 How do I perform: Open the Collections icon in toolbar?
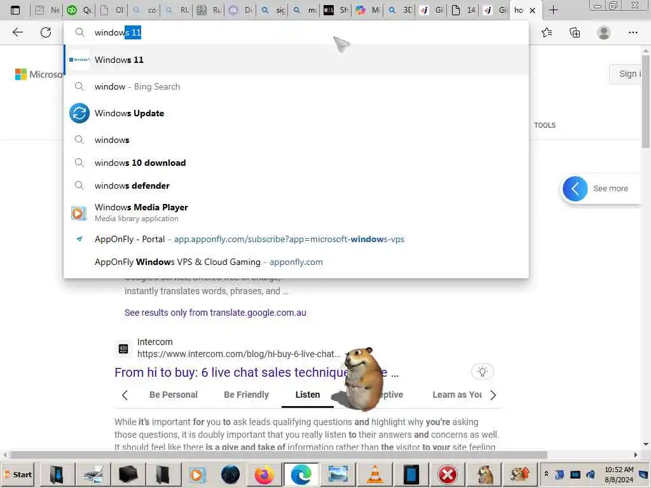(x=575, y=32)
